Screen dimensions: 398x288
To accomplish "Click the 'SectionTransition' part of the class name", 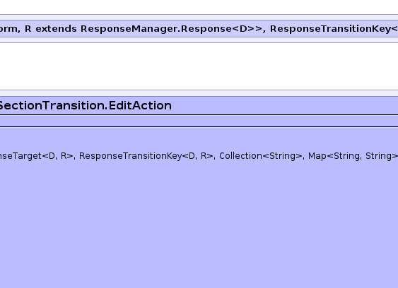I will (x=52, y=106).
